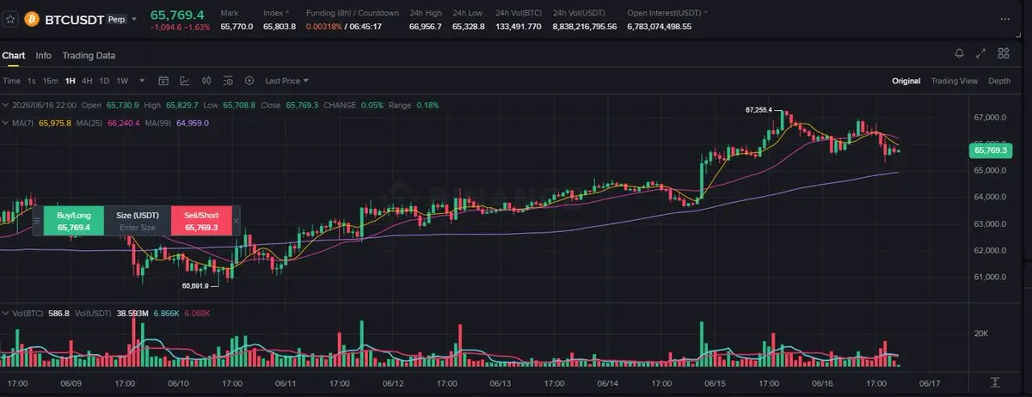1032x397 pixels.
Task: Switch to the Original chart view
Action: 906,81
